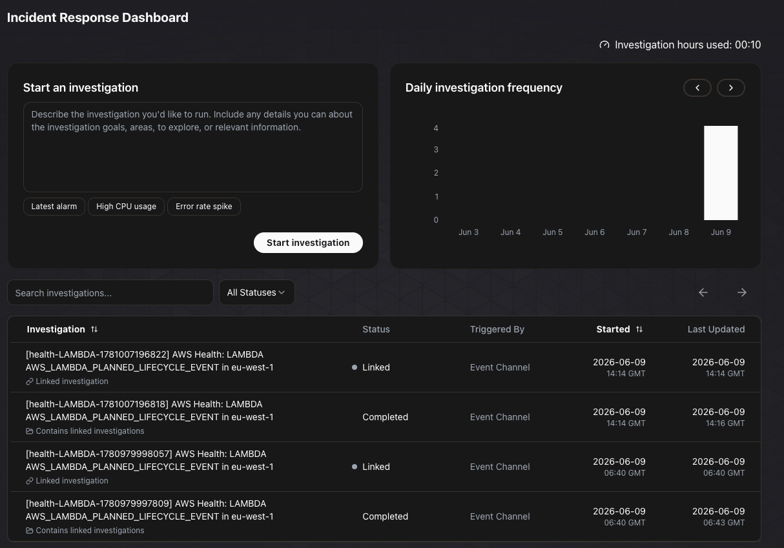Image resolution: width=784 pixels, height=548 pixels.
Task: Click the investigation hours gauge icon
Action: pos(604,45)
